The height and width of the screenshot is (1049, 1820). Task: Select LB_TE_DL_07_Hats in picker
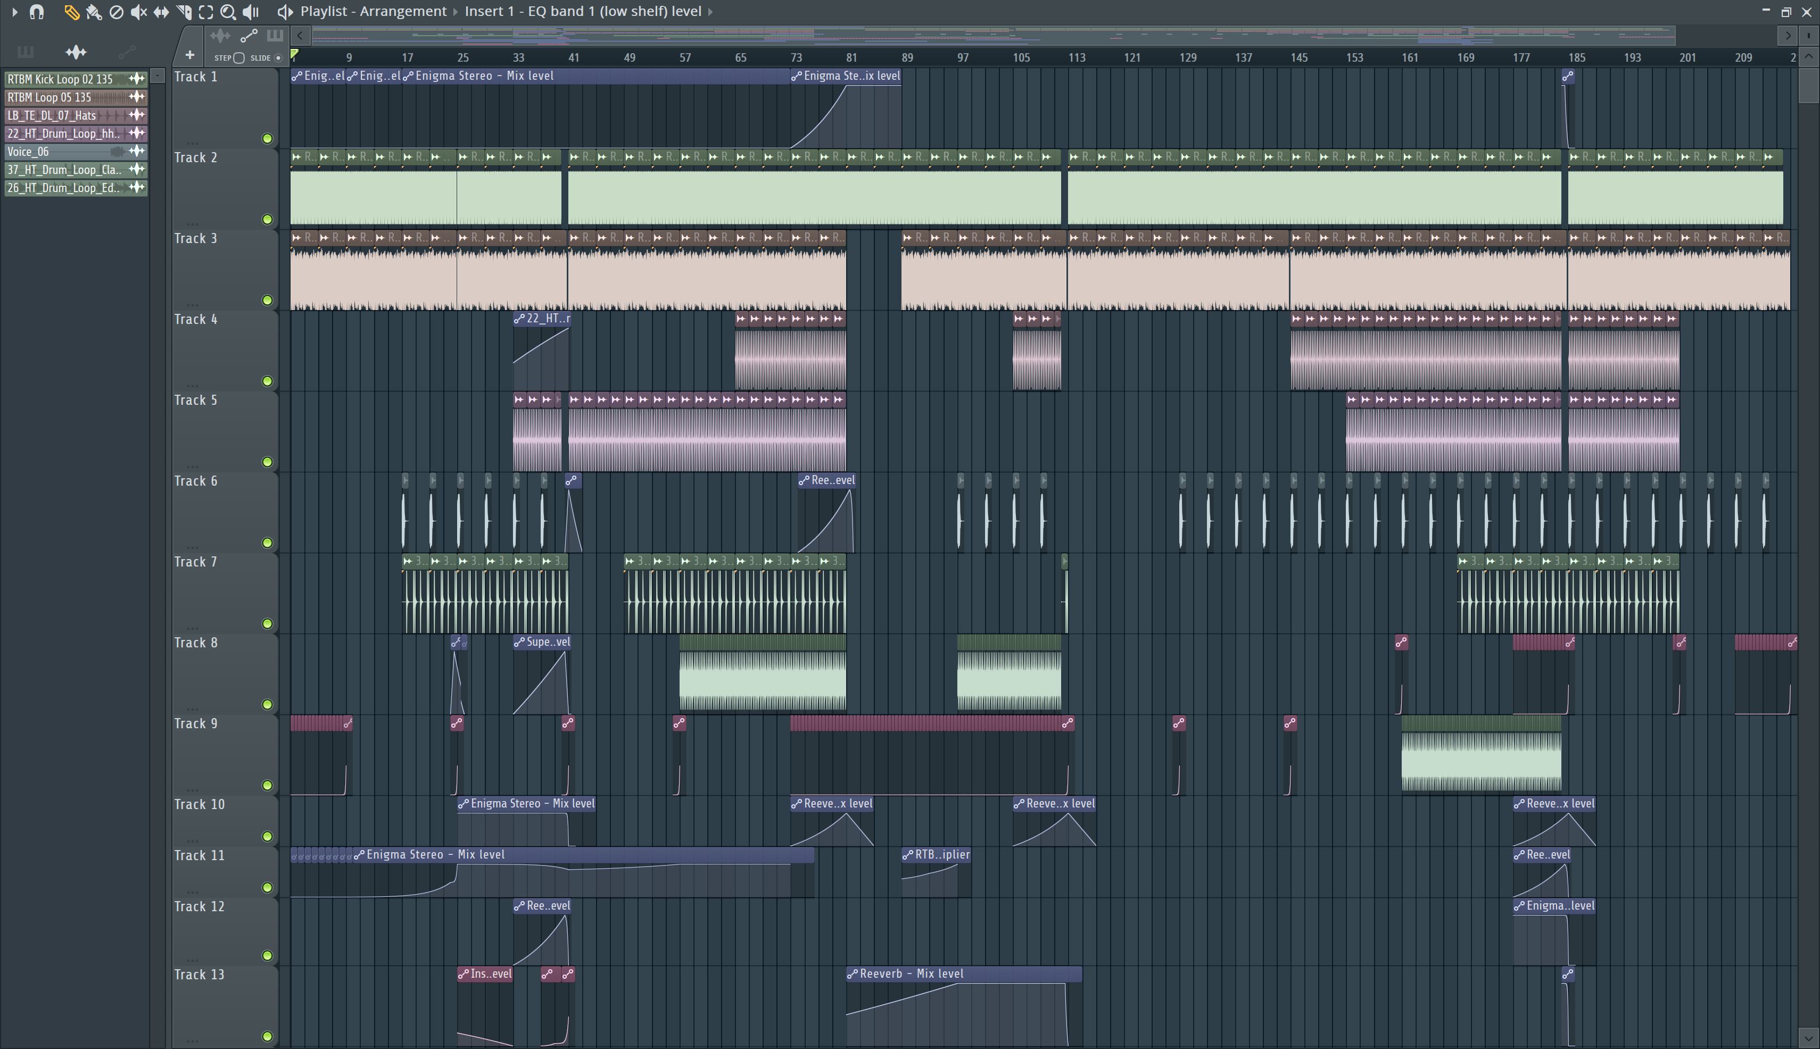(x=76, y=115)
